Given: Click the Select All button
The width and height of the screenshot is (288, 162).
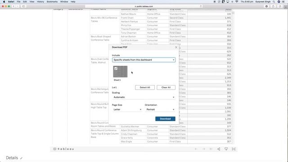Looking at the screenshot, I should (145, 87).
